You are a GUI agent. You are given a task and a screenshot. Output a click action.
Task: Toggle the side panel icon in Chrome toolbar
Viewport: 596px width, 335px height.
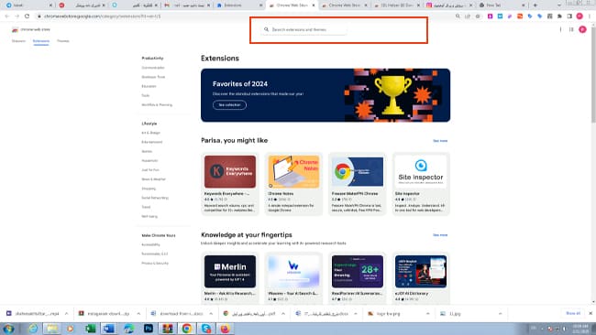(x=569, y=16)
